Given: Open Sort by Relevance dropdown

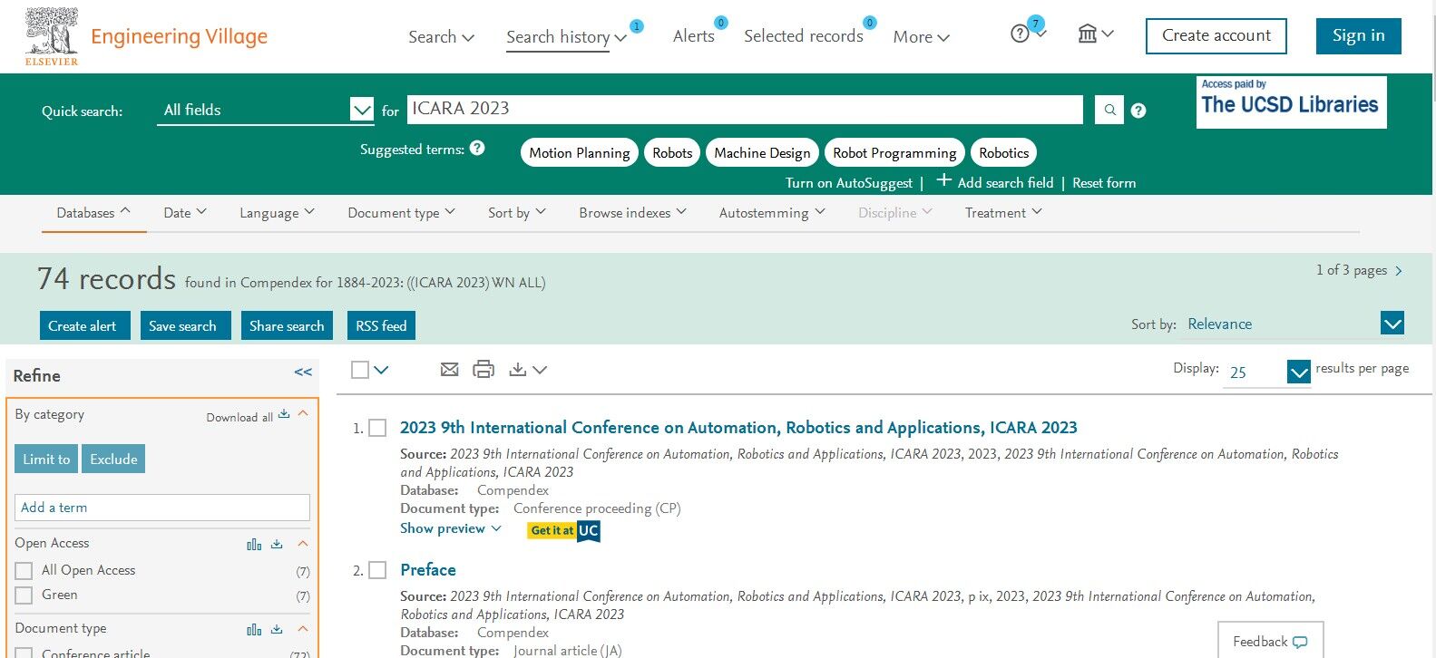Looking at the screenshot, I should (1392, 324).
